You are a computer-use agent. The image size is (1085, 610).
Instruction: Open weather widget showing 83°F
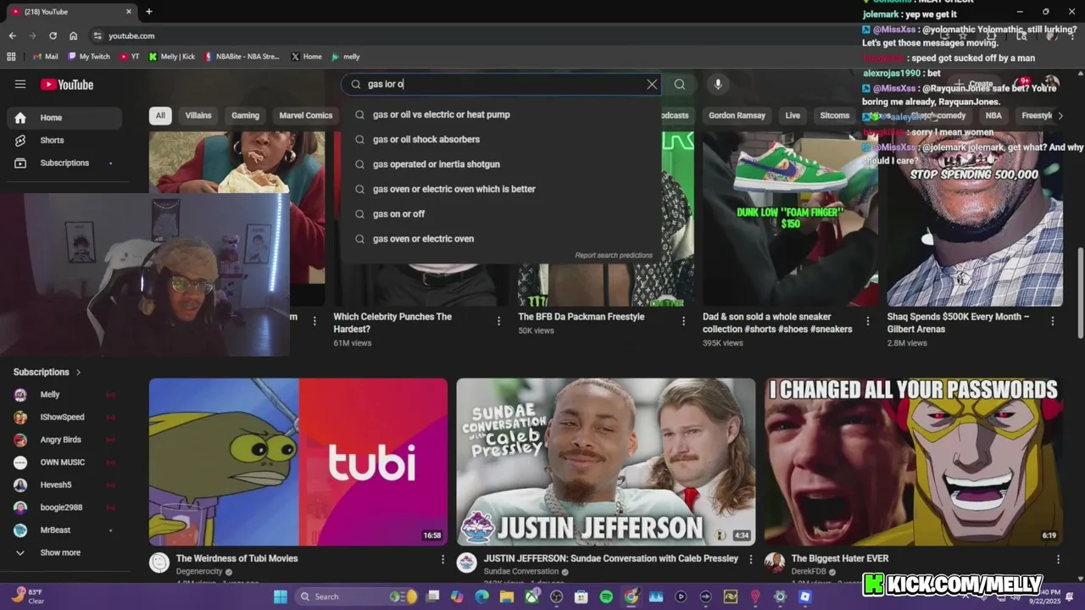[25, 596]
